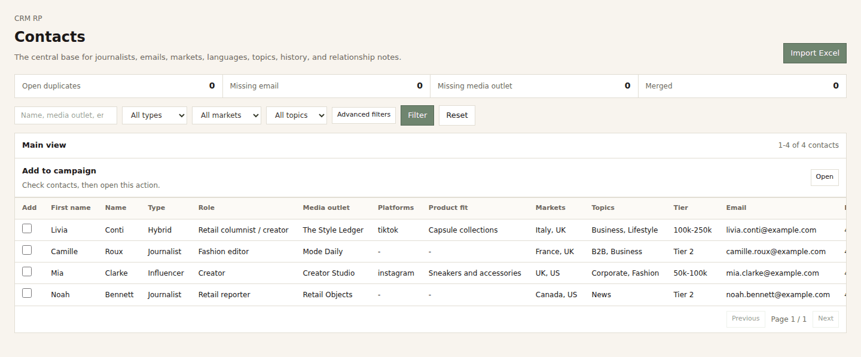Click Retail columnist / creator role
The height and width of the screenshot is (357, 861).
point(243,230)
